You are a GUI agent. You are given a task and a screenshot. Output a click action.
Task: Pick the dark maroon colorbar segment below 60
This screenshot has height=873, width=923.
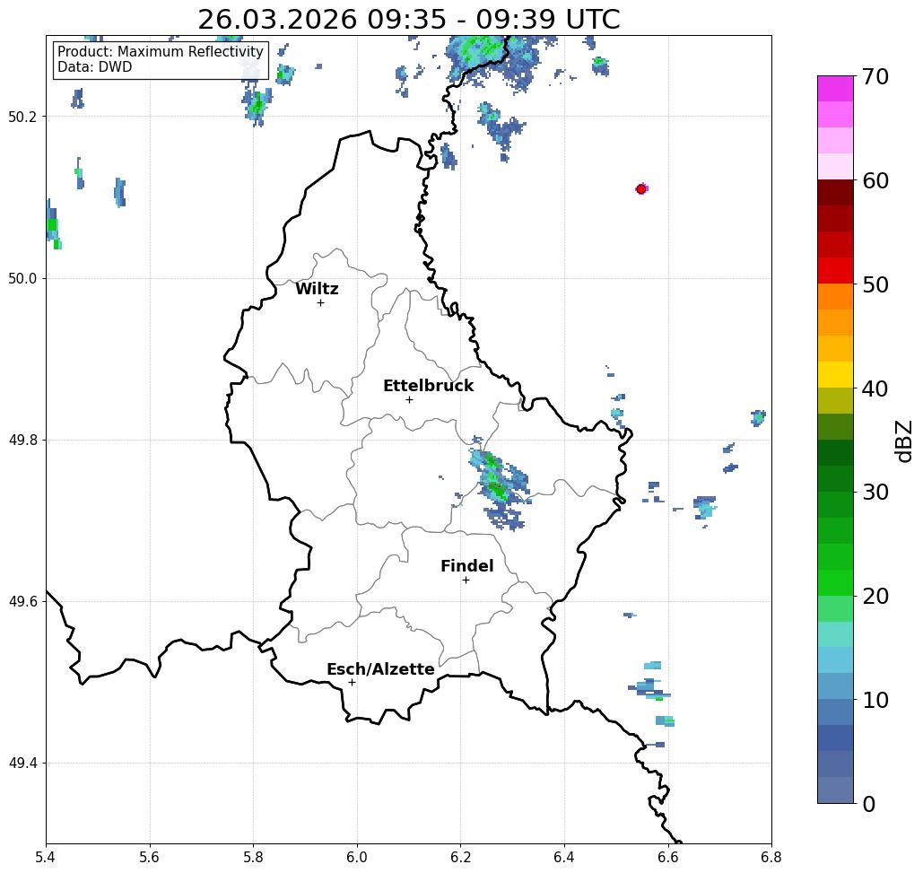click(x=835, y=193)
